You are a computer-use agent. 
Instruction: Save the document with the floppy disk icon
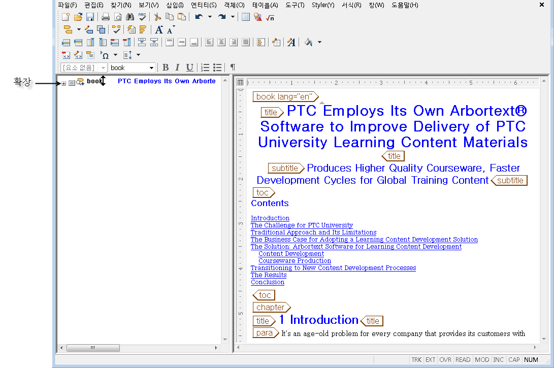(x=90, y=17)
